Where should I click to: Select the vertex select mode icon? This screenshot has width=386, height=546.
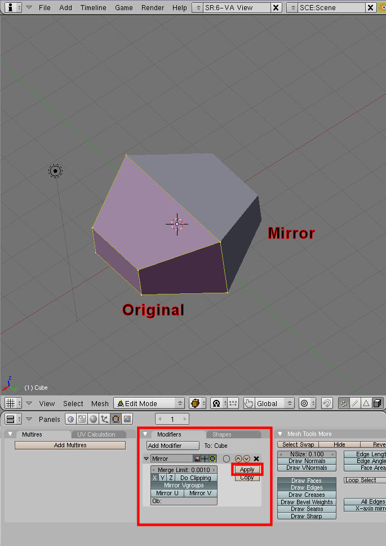(x=343, y=403)
